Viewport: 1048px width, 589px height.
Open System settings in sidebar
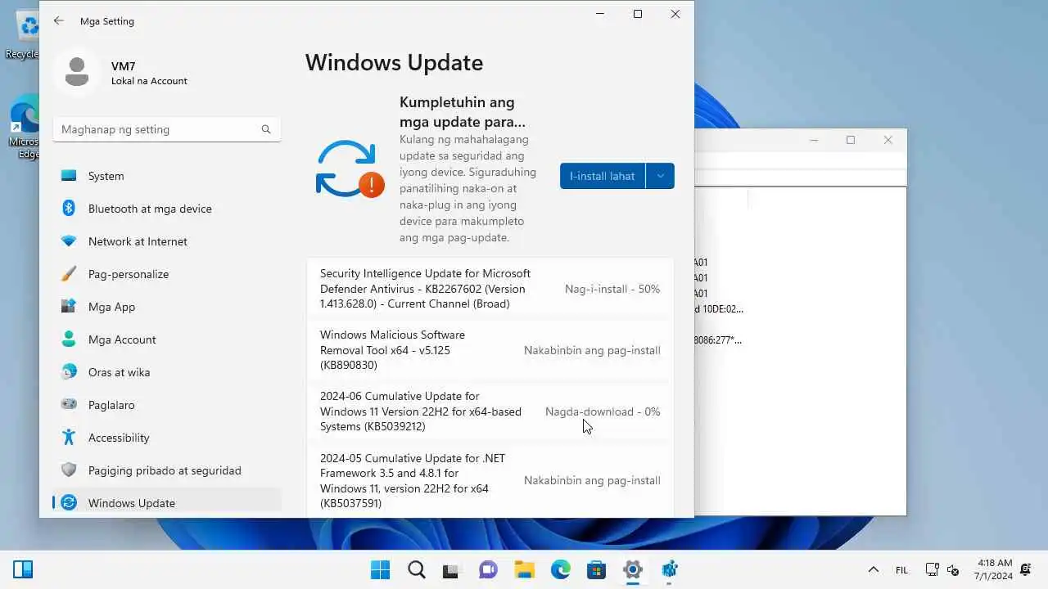167,176
